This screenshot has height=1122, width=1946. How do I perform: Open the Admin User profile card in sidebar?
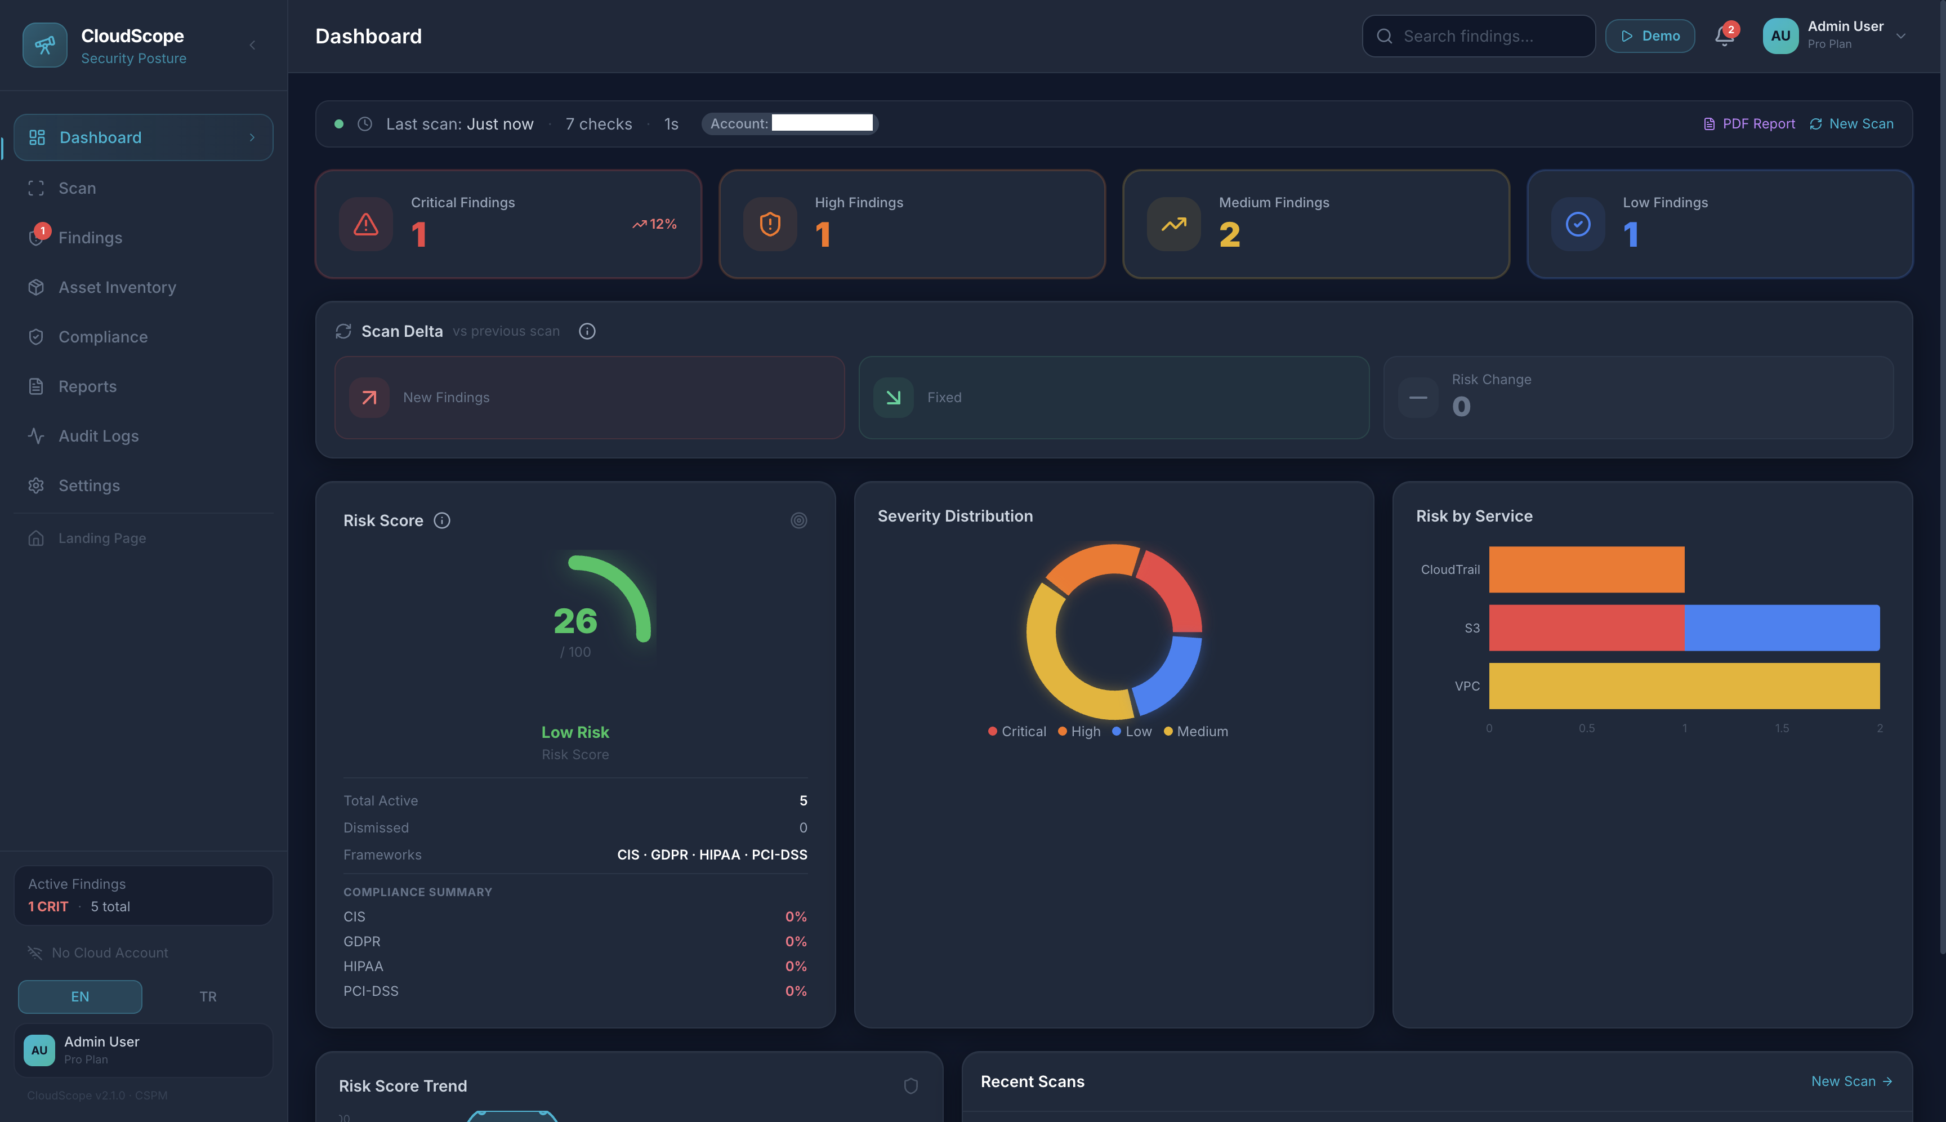coord(143,1050)
